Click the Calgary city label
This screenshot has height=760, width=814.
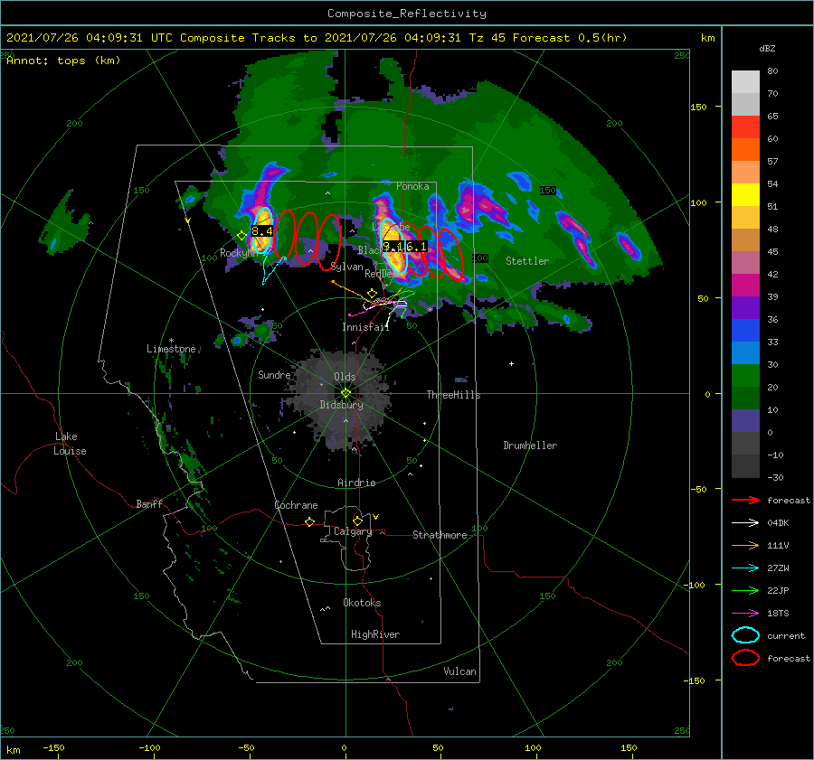(x=353, y=531)
